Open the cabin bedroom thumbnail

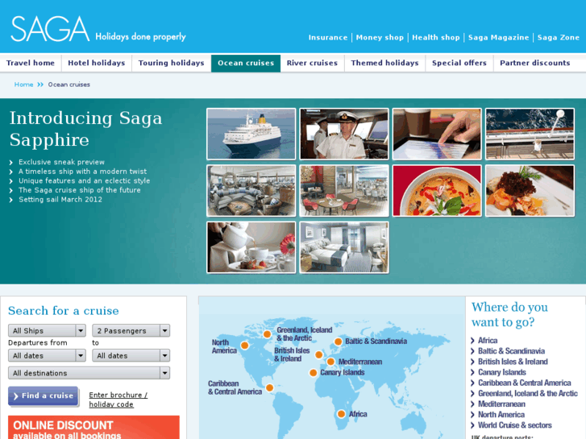344,247
